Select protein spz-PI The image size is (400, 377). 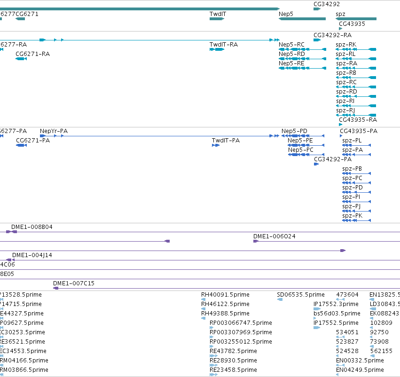(x=356, y=202)
